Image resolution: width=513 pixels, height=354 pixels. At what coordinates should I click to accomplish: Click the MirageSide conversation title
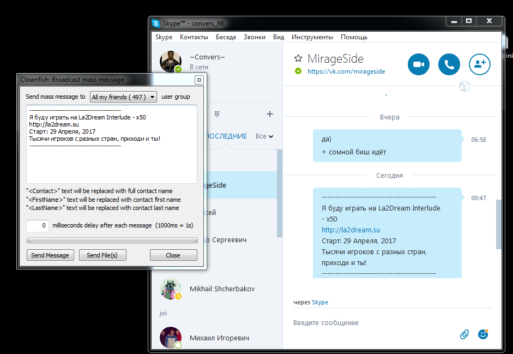click(x=335, y=59)
